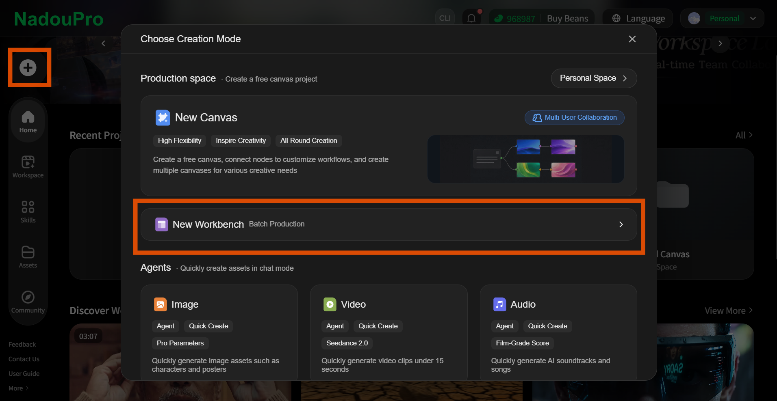The width and height of the screenshot is (777, 401).
Task: Click the 968987 beans balance
Action: [x=521, y=19]
